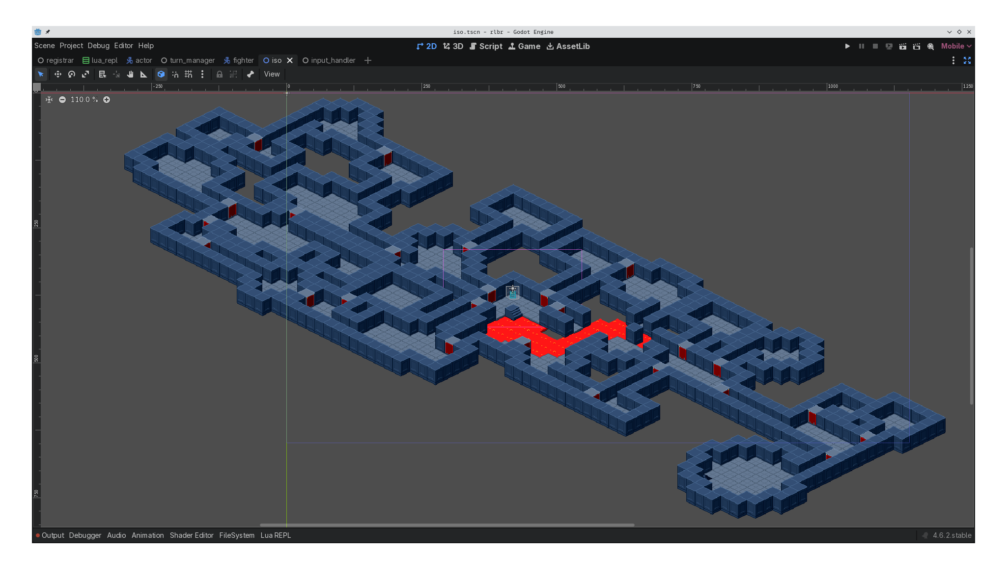Toggle smart snap option
1007x581 pixels.
(x=175, y=74)
